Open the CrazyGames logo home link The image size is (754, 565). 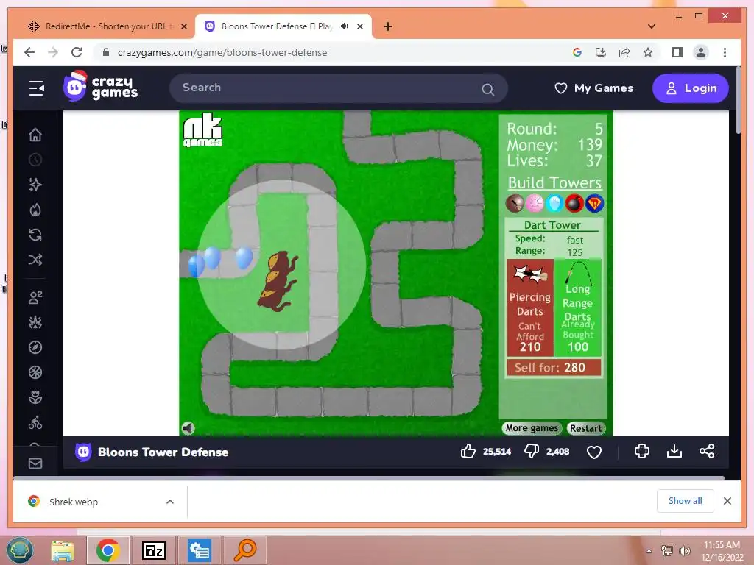101,86
